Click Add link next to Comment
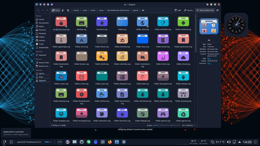The image size is (260, 146). click(x=209, y=63)
